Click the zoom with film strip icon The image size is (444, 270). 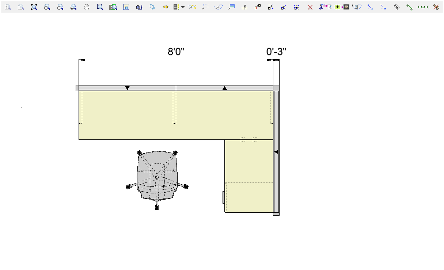point(113,7)
